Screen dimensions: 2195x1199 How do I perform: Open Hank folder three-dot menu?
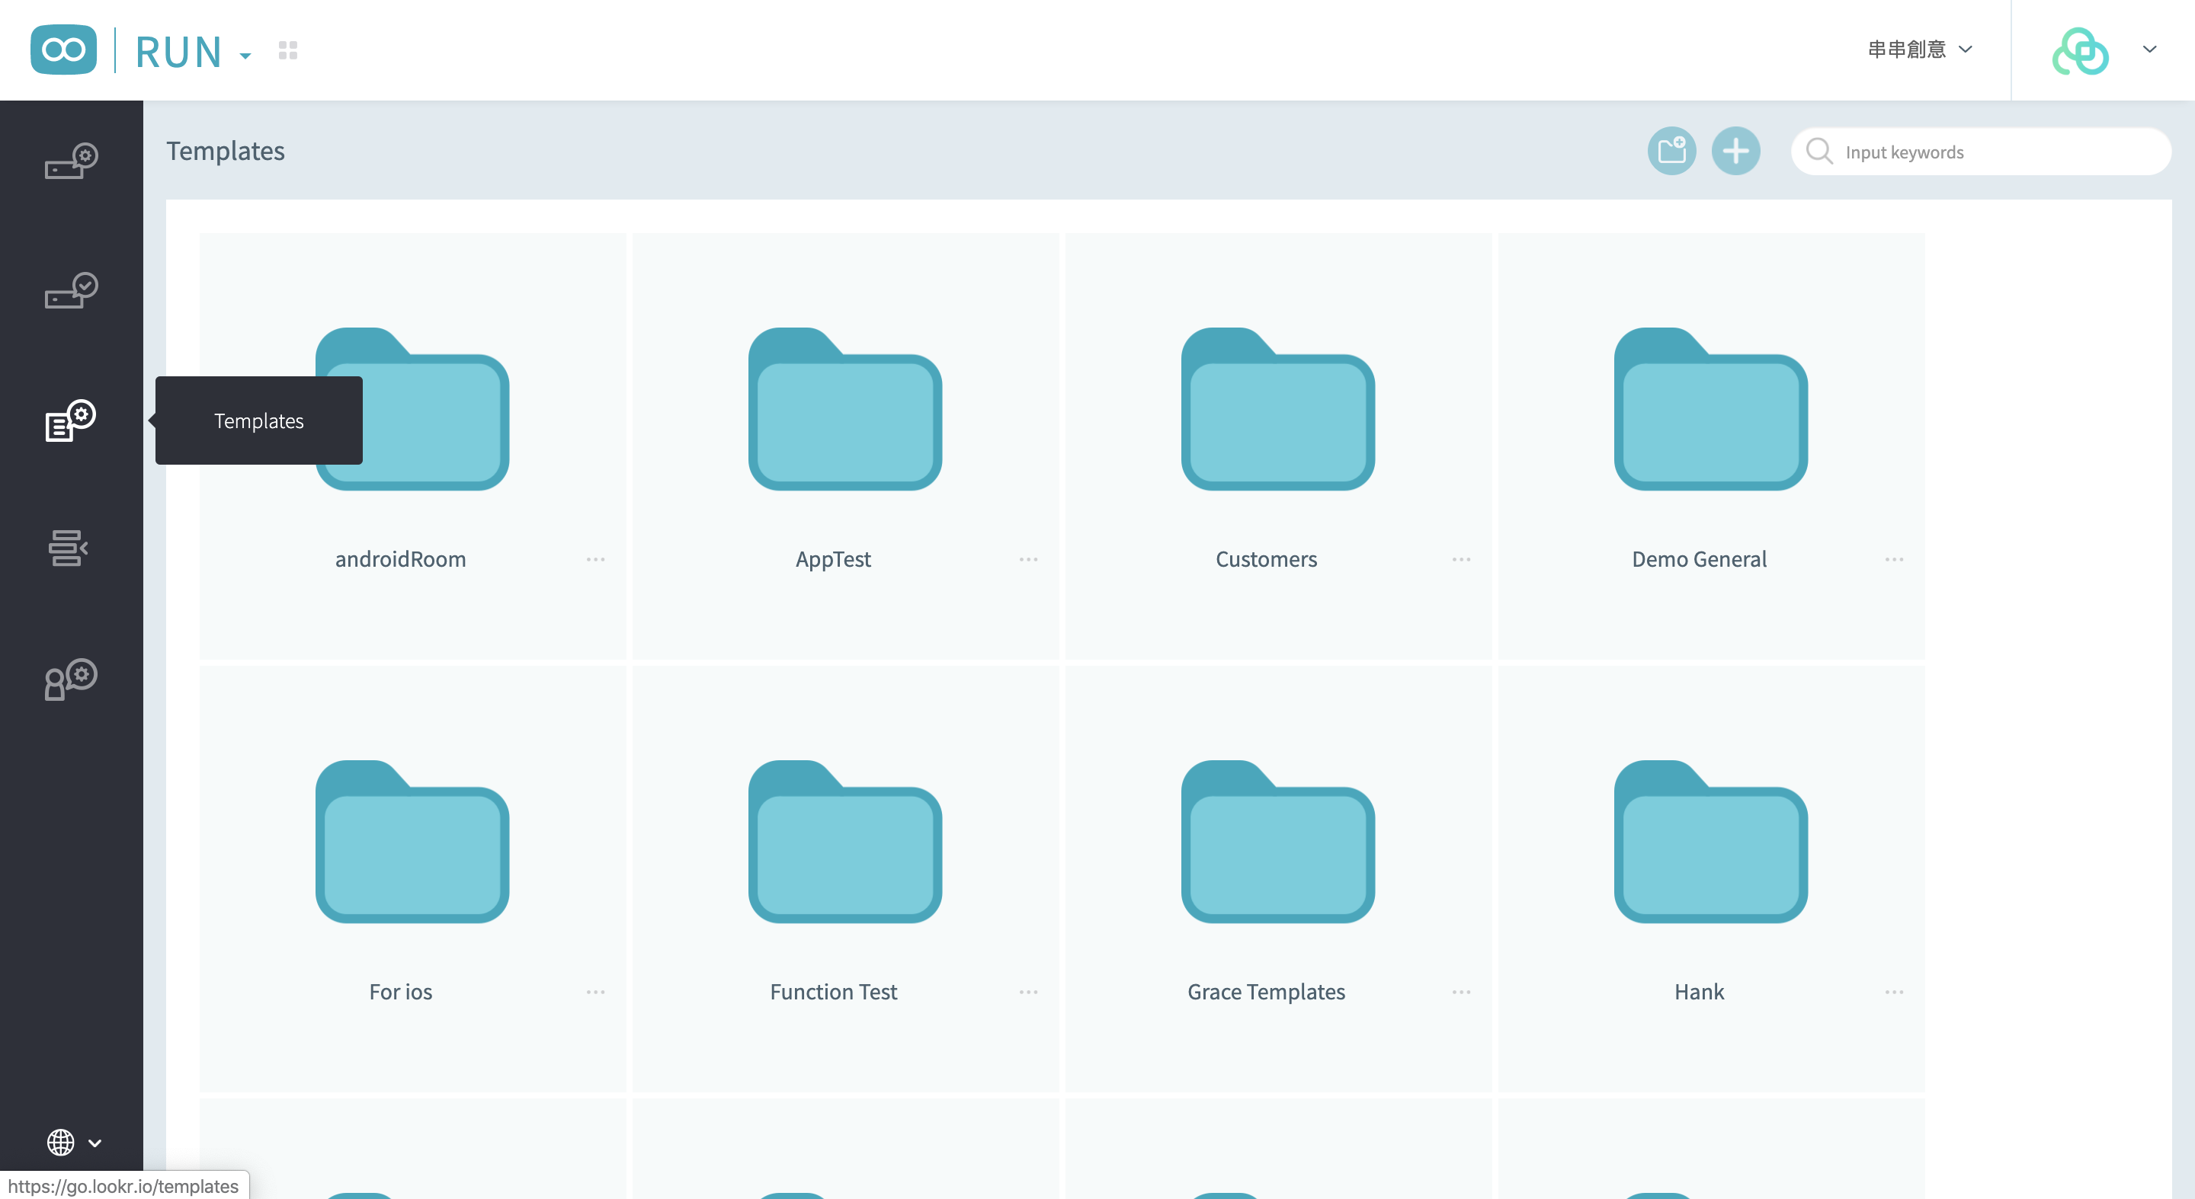1893,992
